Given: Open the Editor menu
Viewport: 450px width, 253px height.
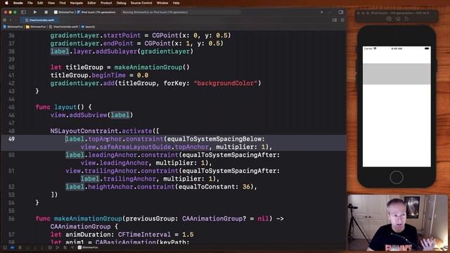Looking at the screenshot, I should [x=91, y=3].
